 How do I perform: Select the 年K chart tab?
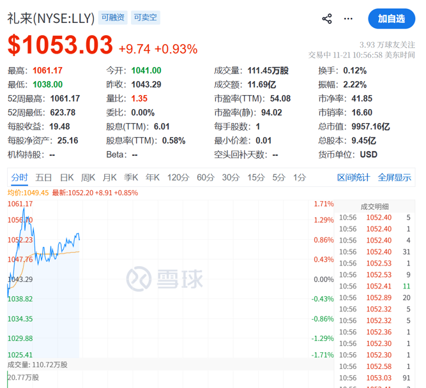pos(153,177)
